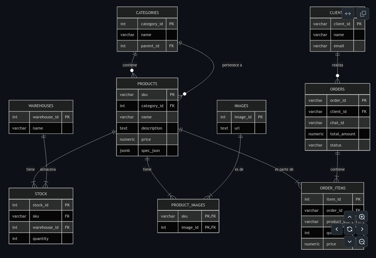Select category_id field in PRODUCTS table
This screenshot has height=258, width=376.
[147, 106]
